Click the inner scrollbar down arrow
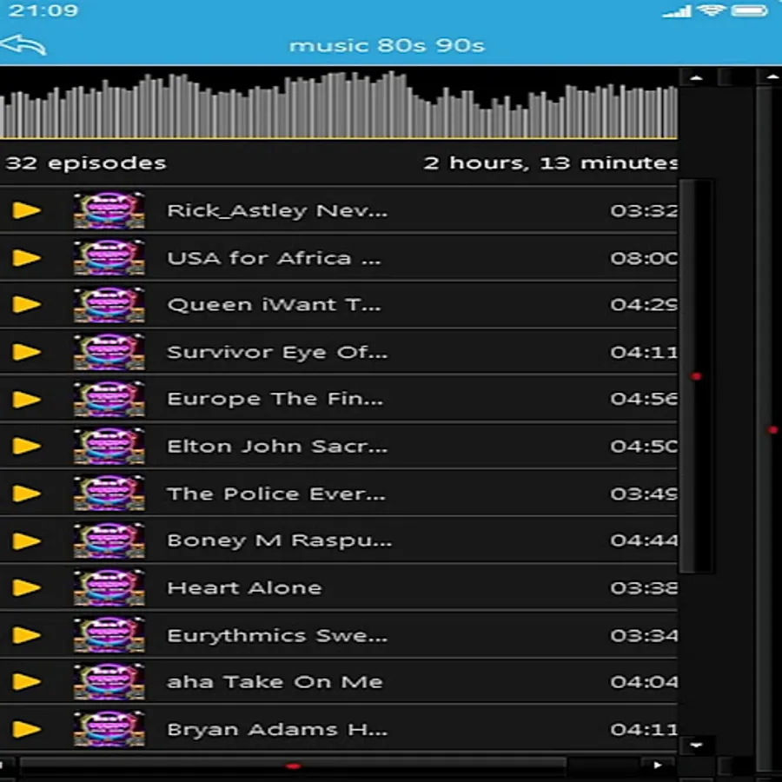Screen dimensions: 782x782 [696, 746]
